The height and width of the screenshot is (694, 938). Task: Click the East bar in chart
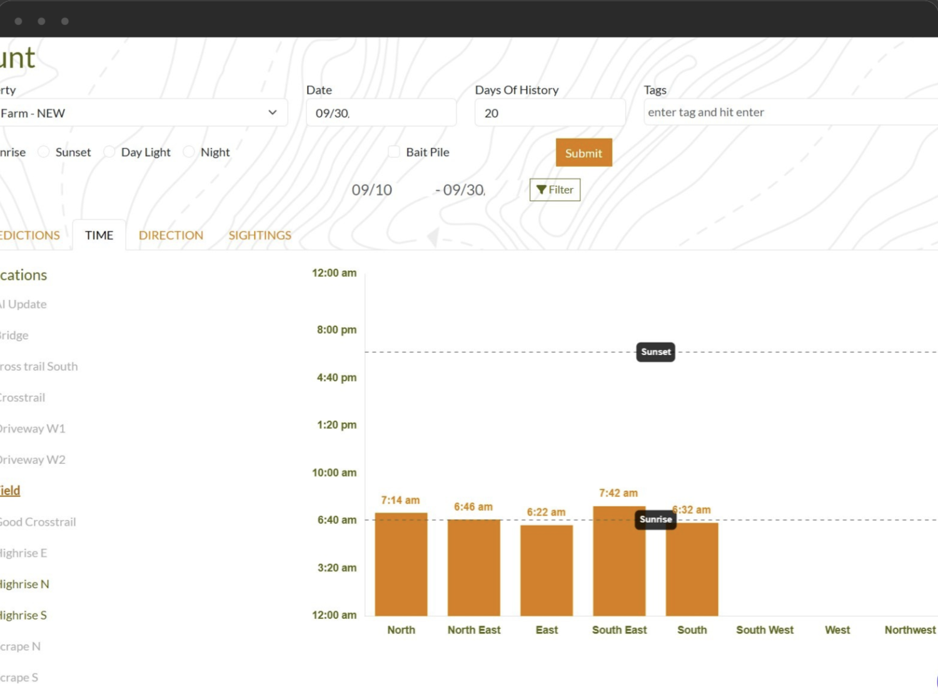point(547,571)
